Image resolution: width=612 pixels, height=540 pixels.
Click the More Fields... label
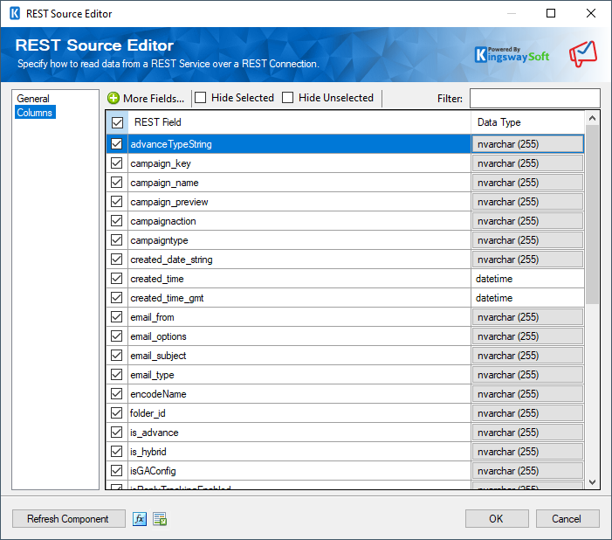tap(154, 99)
